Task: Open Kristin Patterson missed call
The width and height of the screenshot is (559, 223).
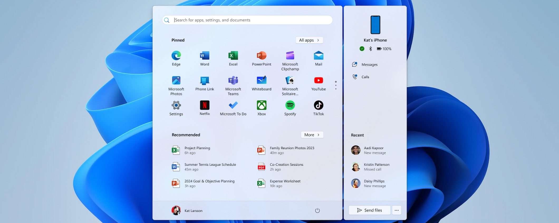Action: point(370,167)
